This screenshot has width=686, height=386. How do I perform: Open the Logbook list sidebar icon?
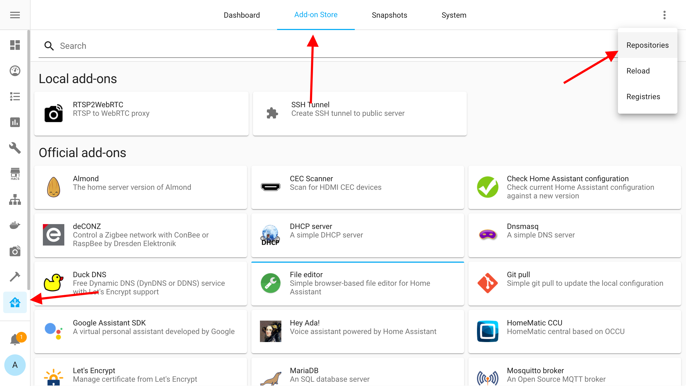pos(15,96)
